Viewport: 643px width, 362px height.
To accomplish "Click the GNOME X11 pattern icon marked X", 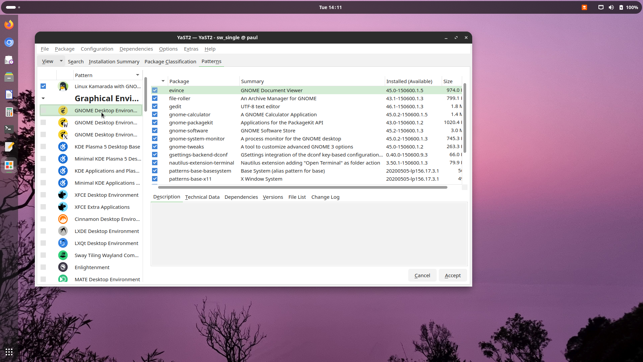I will click(x=63, y=134).
